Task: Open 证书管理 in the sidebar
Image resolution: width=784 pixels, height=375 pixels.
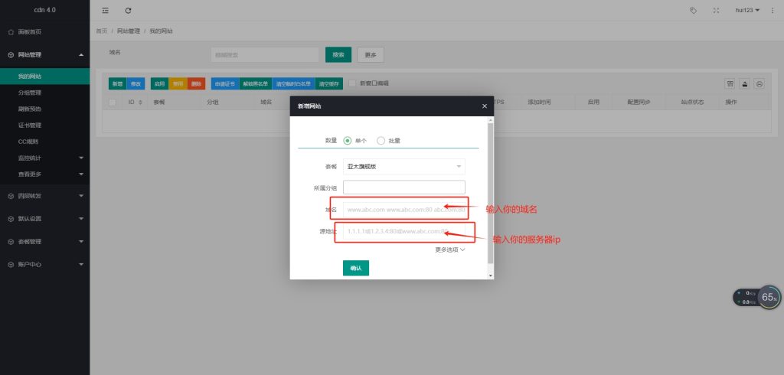Action: (29, 126)
